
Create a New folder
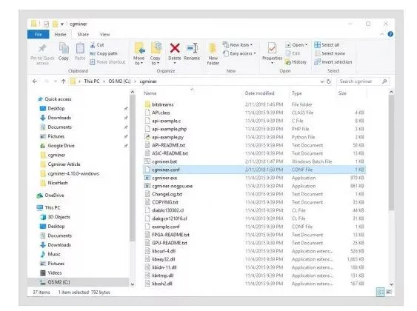click(x=213, y=53)
